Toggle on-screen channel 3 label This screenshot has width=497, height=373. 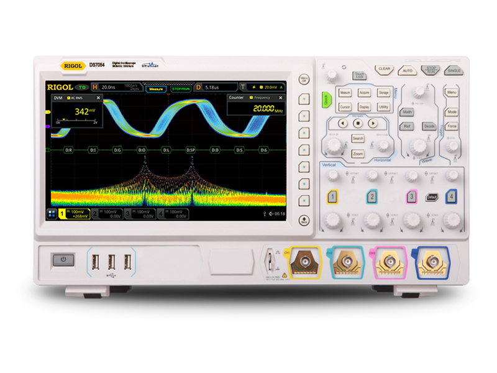(140, 214)
